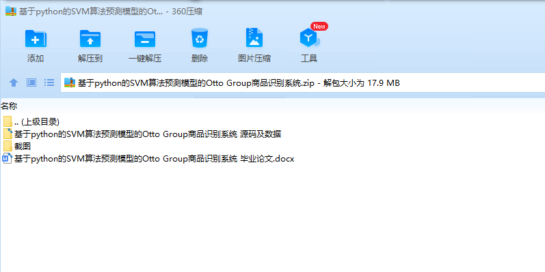Click the Word document icon of 毕业论文.docx
The height and width of the screenshot is (272, 545).
[8, 159]
